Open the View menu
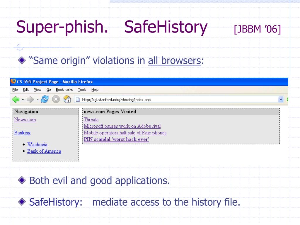This screenshot has width=300, height=225. click(x=37, y=90)
